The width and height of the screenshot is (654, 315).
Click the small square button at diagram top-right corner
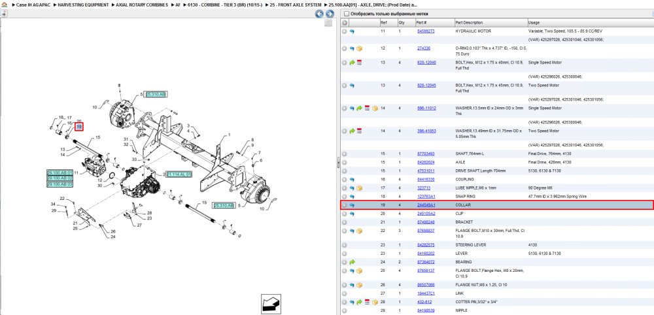(328, 23)
